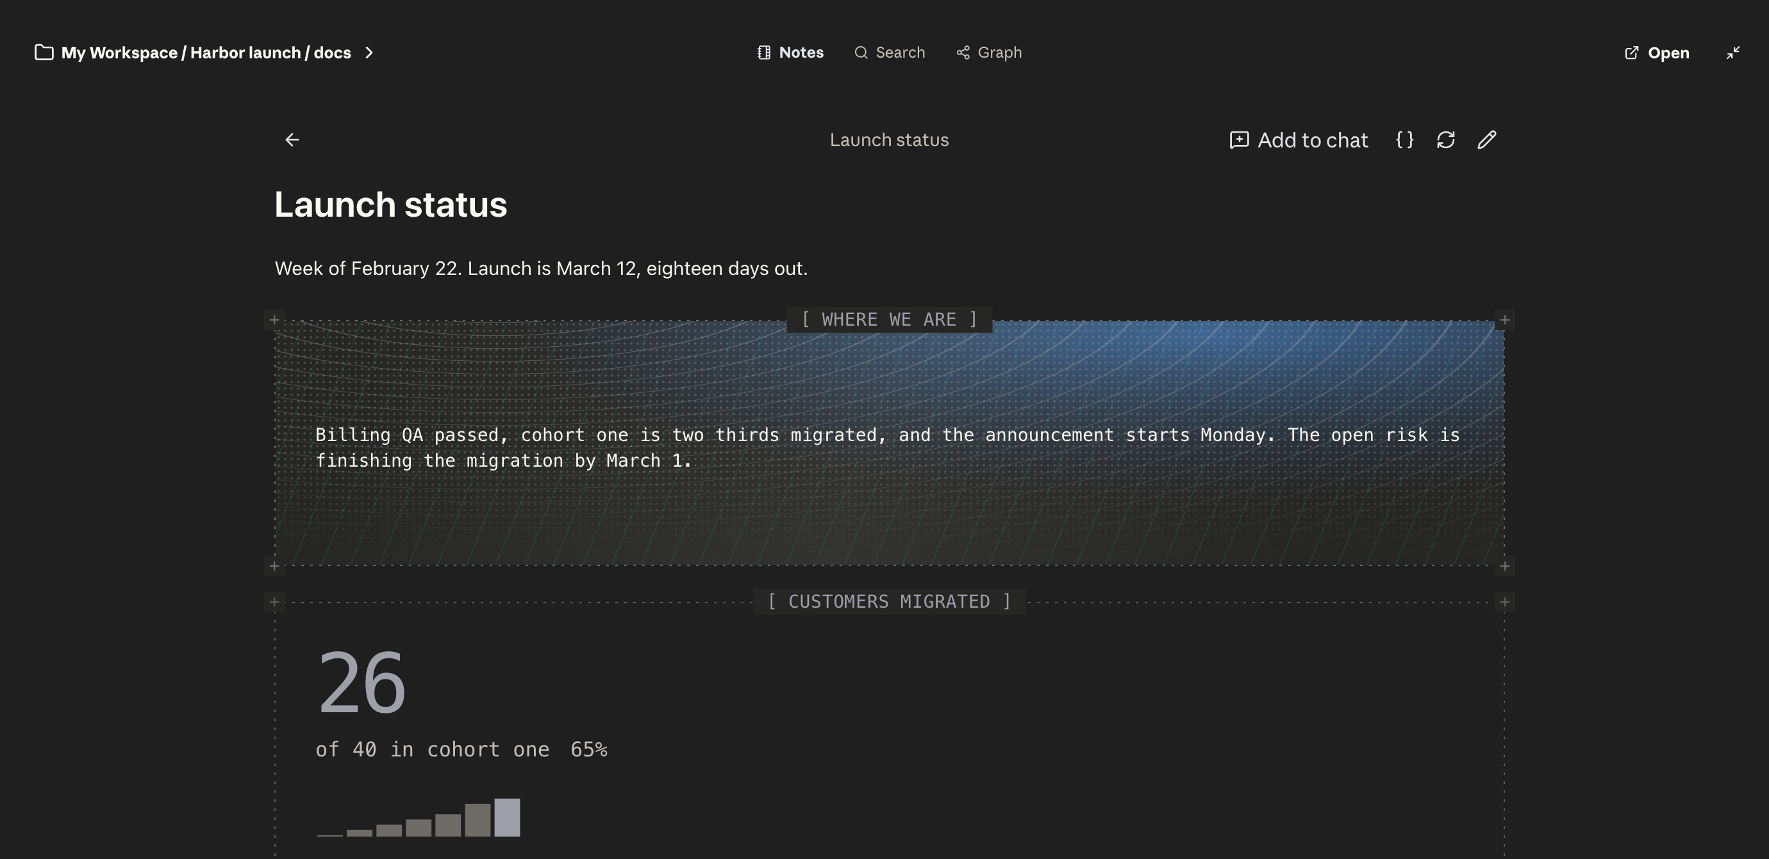The width and height of the screenshot is (1769, 859).
Task: Click the [ WHERE WE ARE ] label
Action: point(890,320)
